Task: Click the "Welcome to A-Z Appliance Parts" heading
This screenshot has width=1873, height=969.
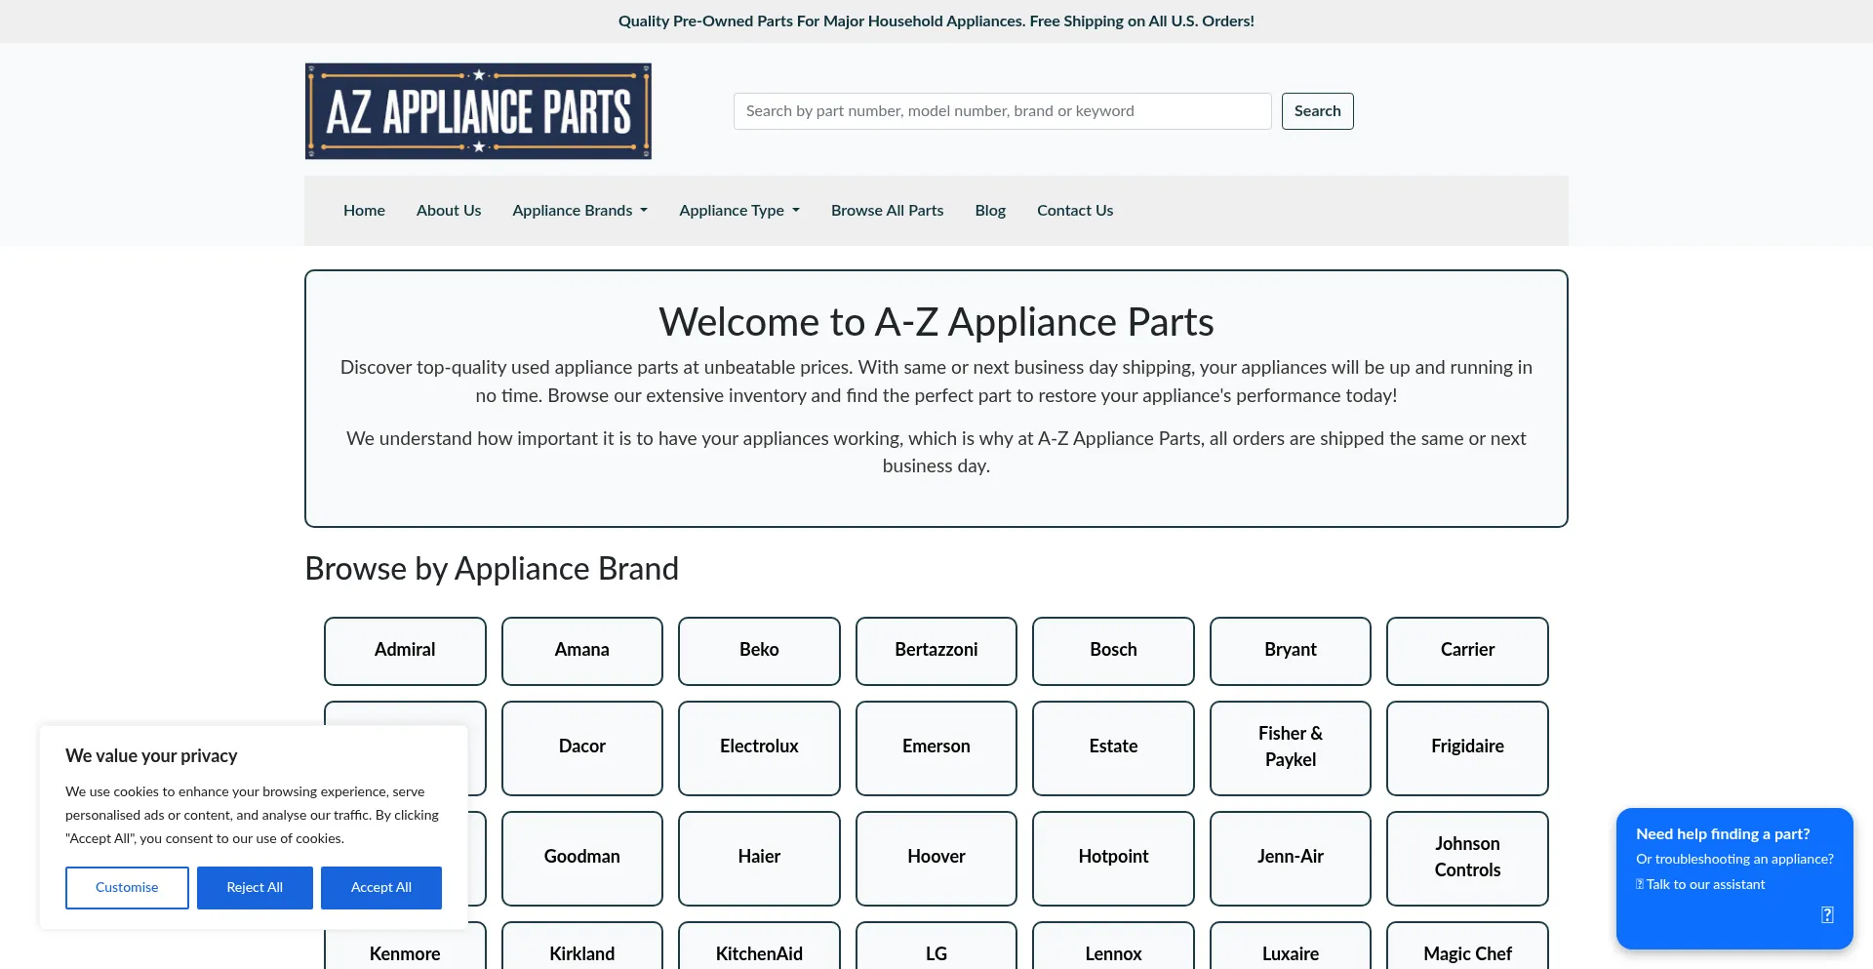Action: [x=936, y=322]
